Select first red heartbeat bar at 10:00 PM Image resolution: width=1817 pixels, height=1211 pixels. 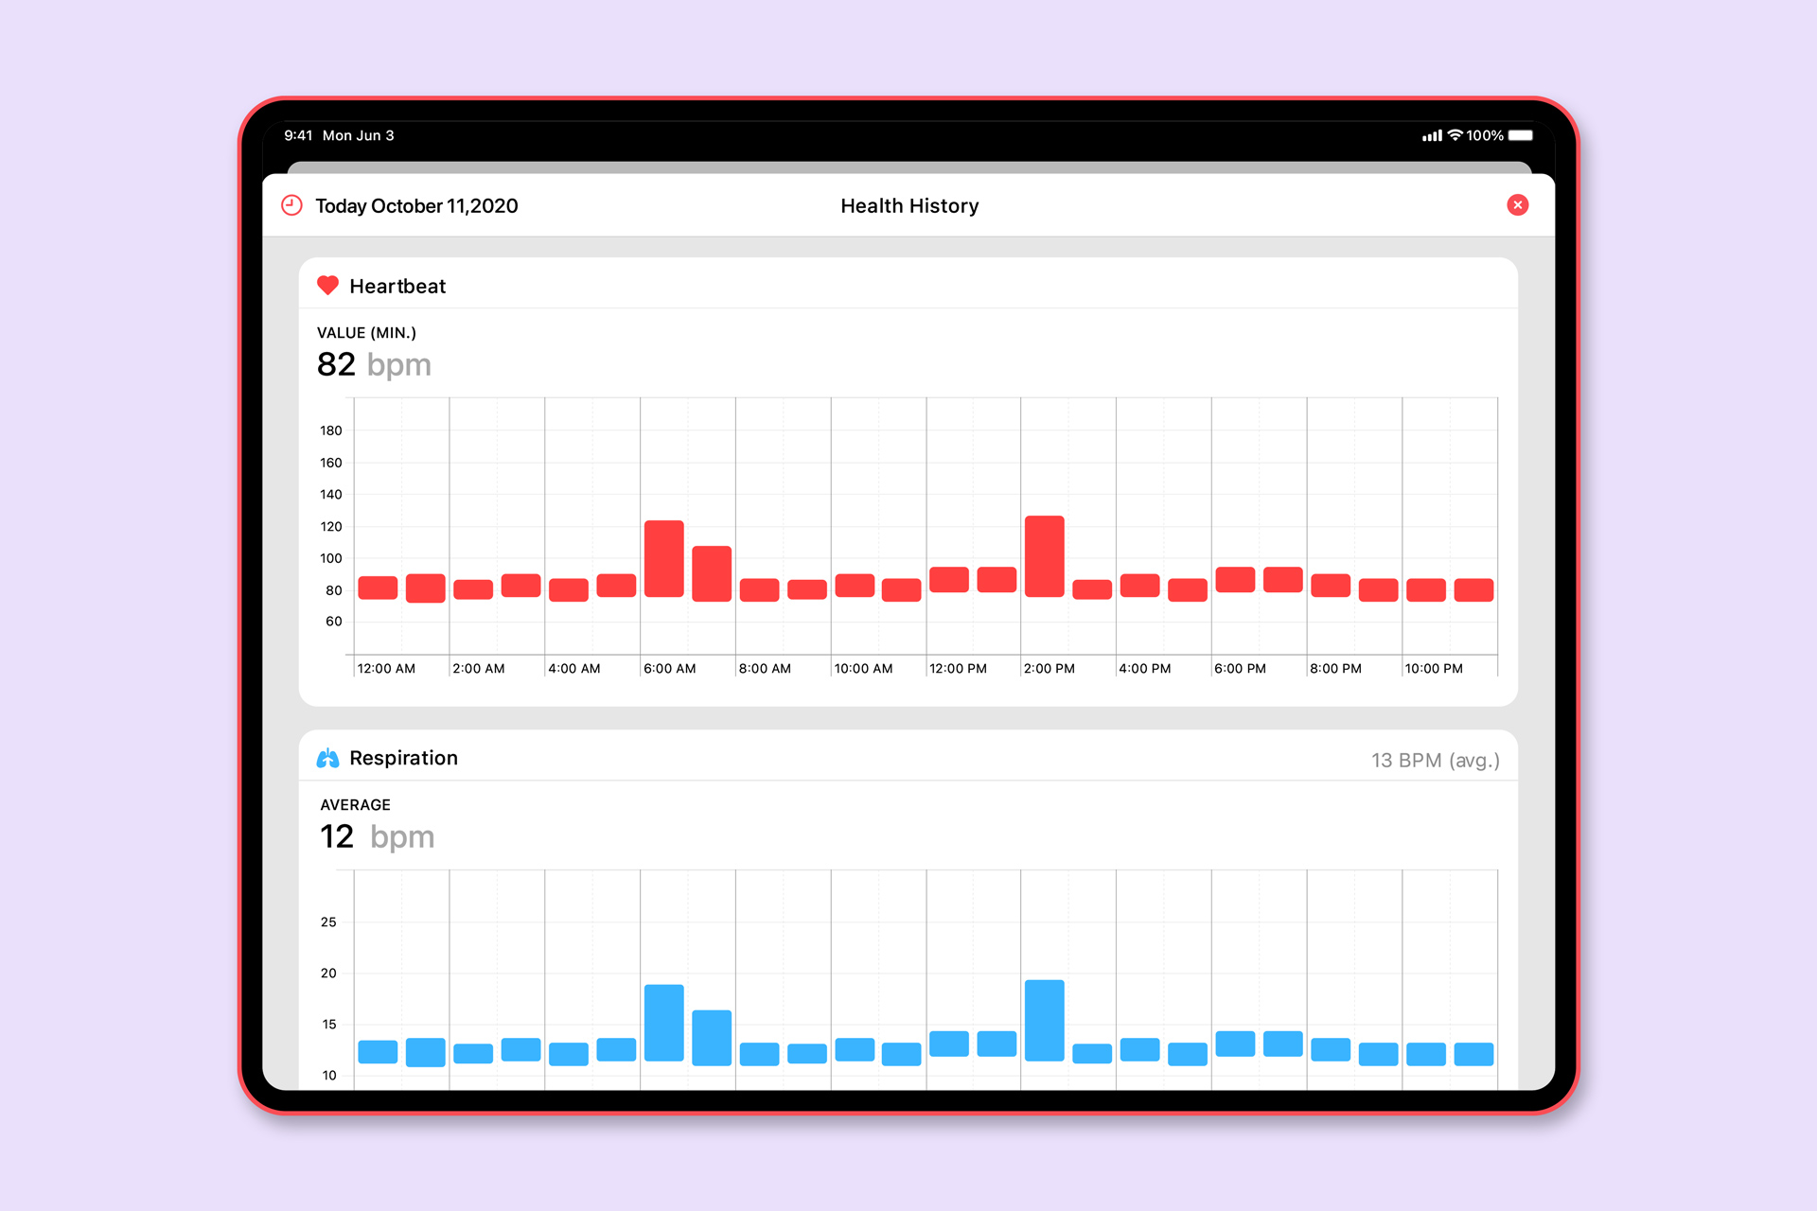(x=1425, y=590)
